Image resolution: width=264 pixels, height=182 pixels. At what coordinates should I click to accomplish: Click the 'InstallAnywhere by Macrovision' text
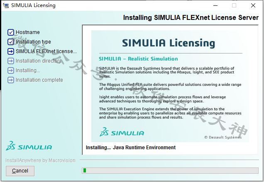[x=40, y=160]
